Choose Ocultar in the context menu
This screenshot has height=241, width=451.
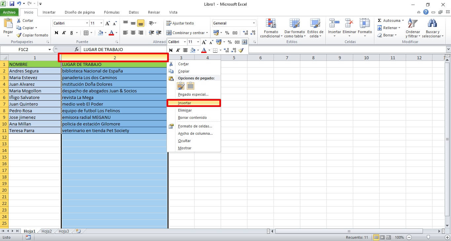194,141
